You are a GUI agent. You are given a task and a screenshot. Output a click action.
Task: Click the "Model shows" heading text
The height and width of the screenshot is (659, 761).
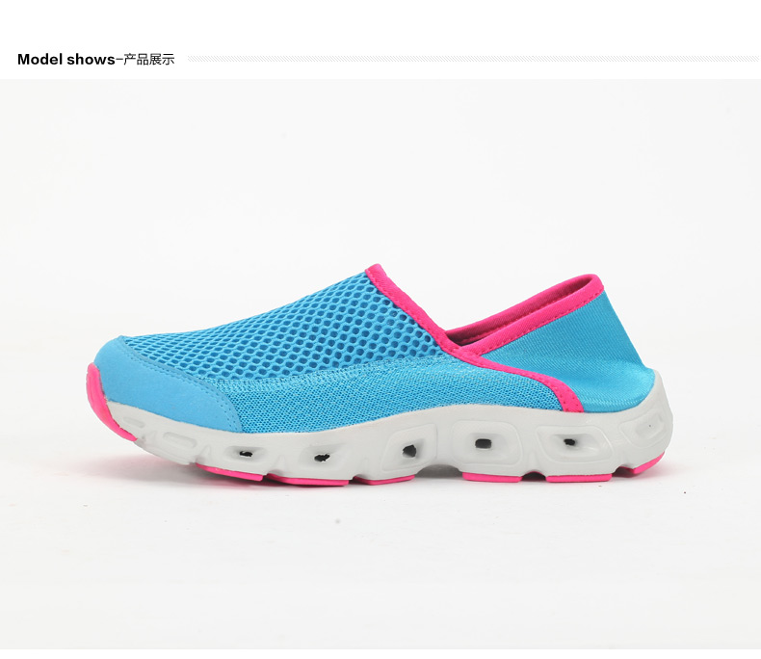tap(66, 59)
